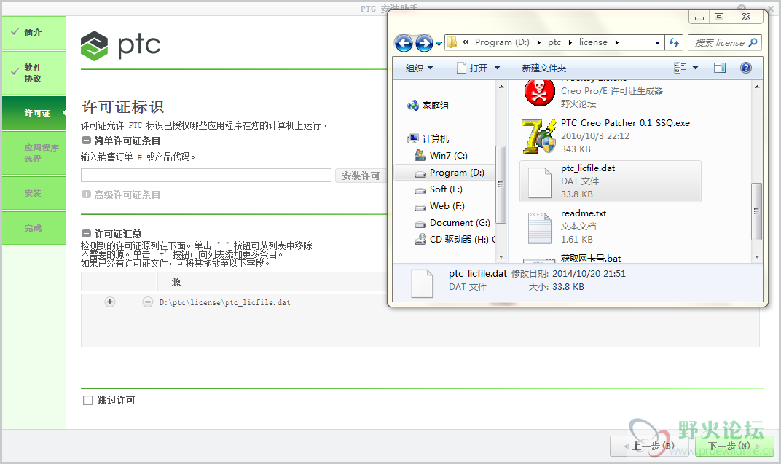This screenshot has height=464, width=781.
Task: Click the magnifier search icon
Action: click(x=753, y=42)
